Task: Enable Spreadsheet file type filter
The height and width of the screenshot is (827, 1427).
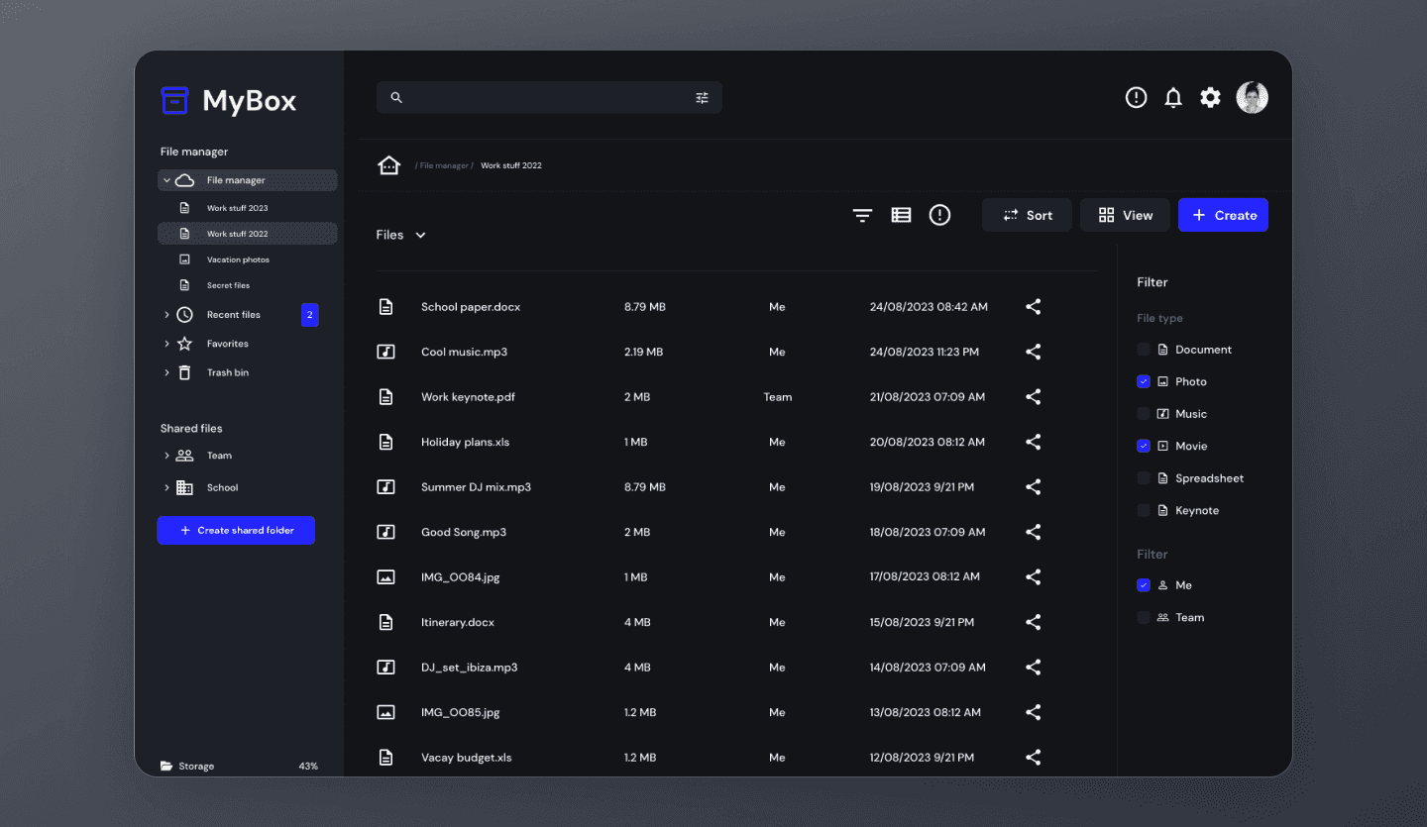Action: (1144, 478)
